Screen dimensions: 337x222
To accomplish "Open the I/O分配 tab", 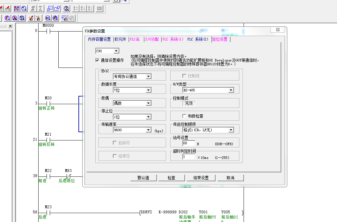I will [x=152, y=39].
